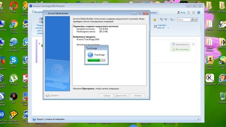Image resolution: width=226 pixels, height=127 pixels.
Task: Click the expand-all list view icon
Action: point(161,19)
